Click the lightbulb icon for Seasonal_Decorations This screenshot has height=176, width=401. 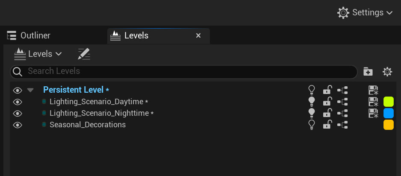(x=312, y=125)
